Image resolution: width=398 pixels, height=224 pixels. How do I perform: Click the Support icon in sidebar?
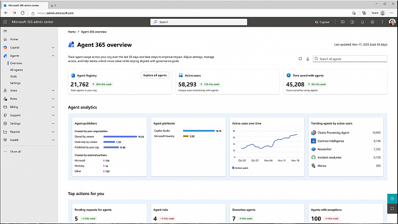5,115
